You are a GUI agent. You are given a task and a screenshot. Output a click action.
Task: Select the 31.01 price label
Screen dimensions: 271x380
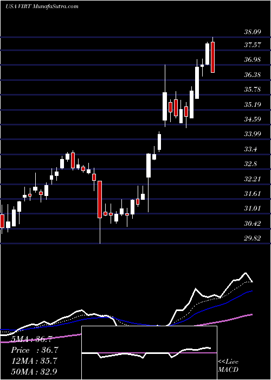[x=252, y=208]
